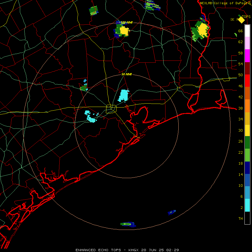Click the legend value '14'

point(241,174)
